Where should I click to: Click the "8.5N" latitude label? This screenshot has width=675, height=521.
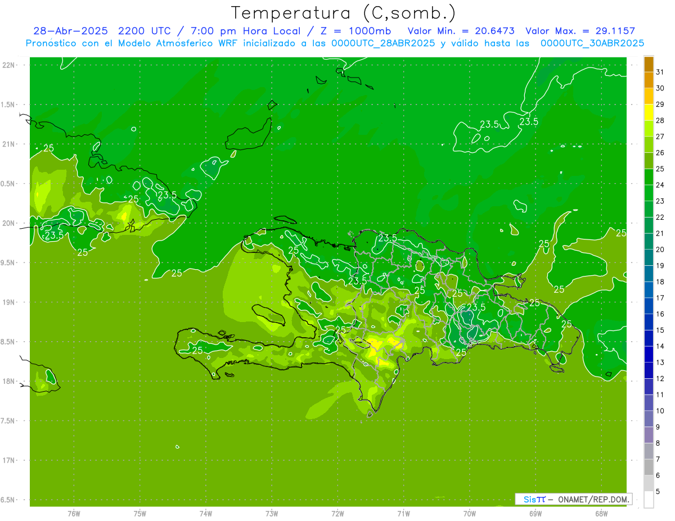coord(8,342)
